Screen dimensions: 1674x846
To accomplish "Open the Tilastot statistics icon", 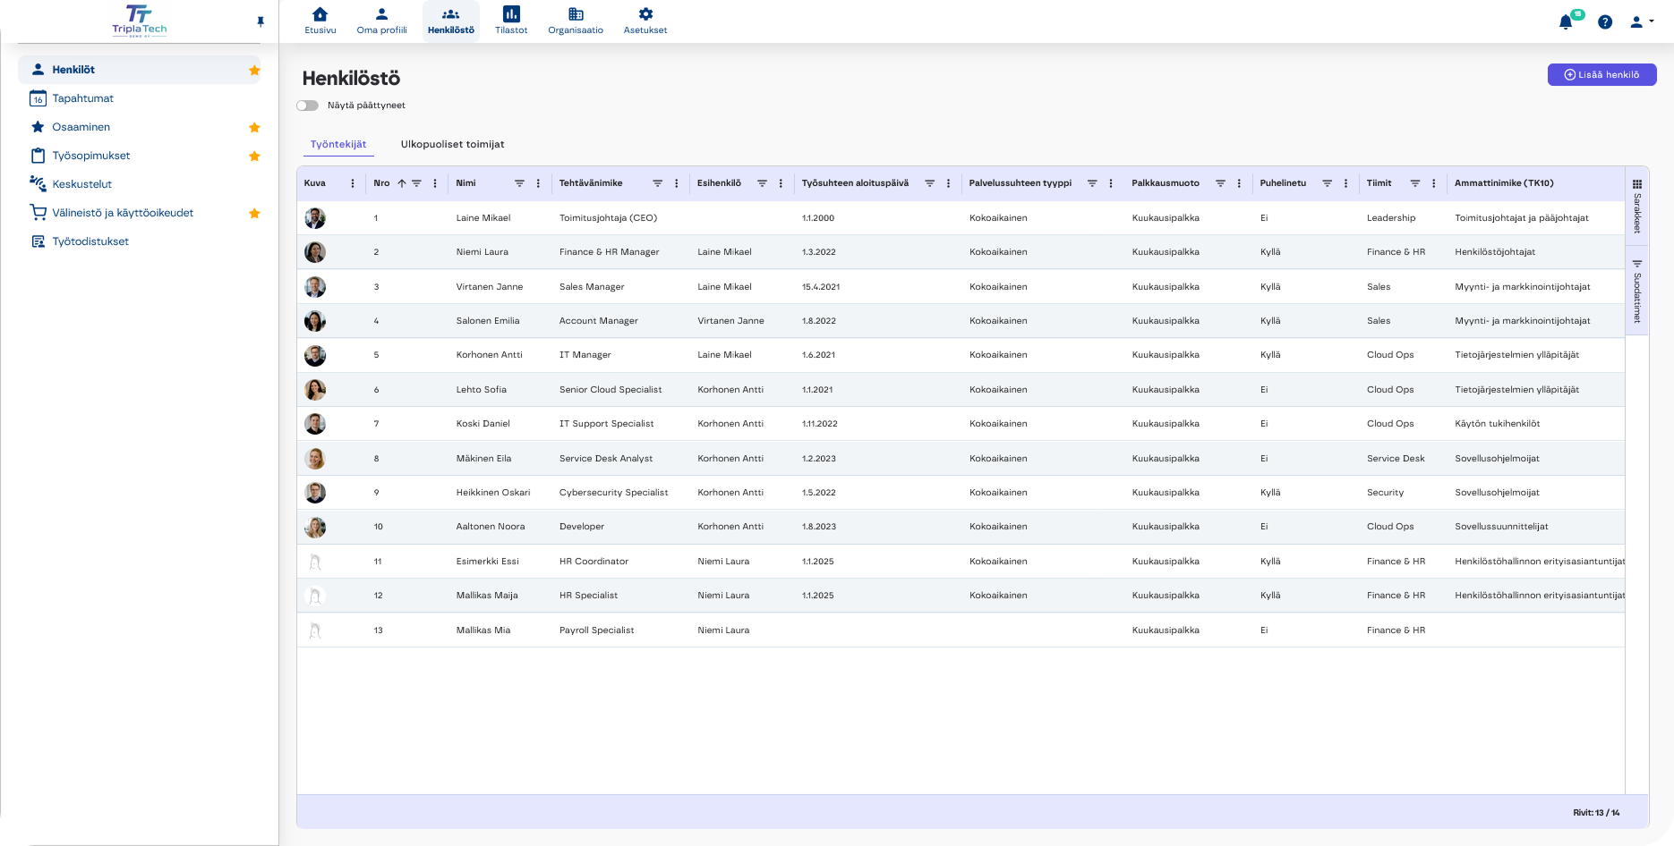I will pyautogui.click(x=511, y=14).
